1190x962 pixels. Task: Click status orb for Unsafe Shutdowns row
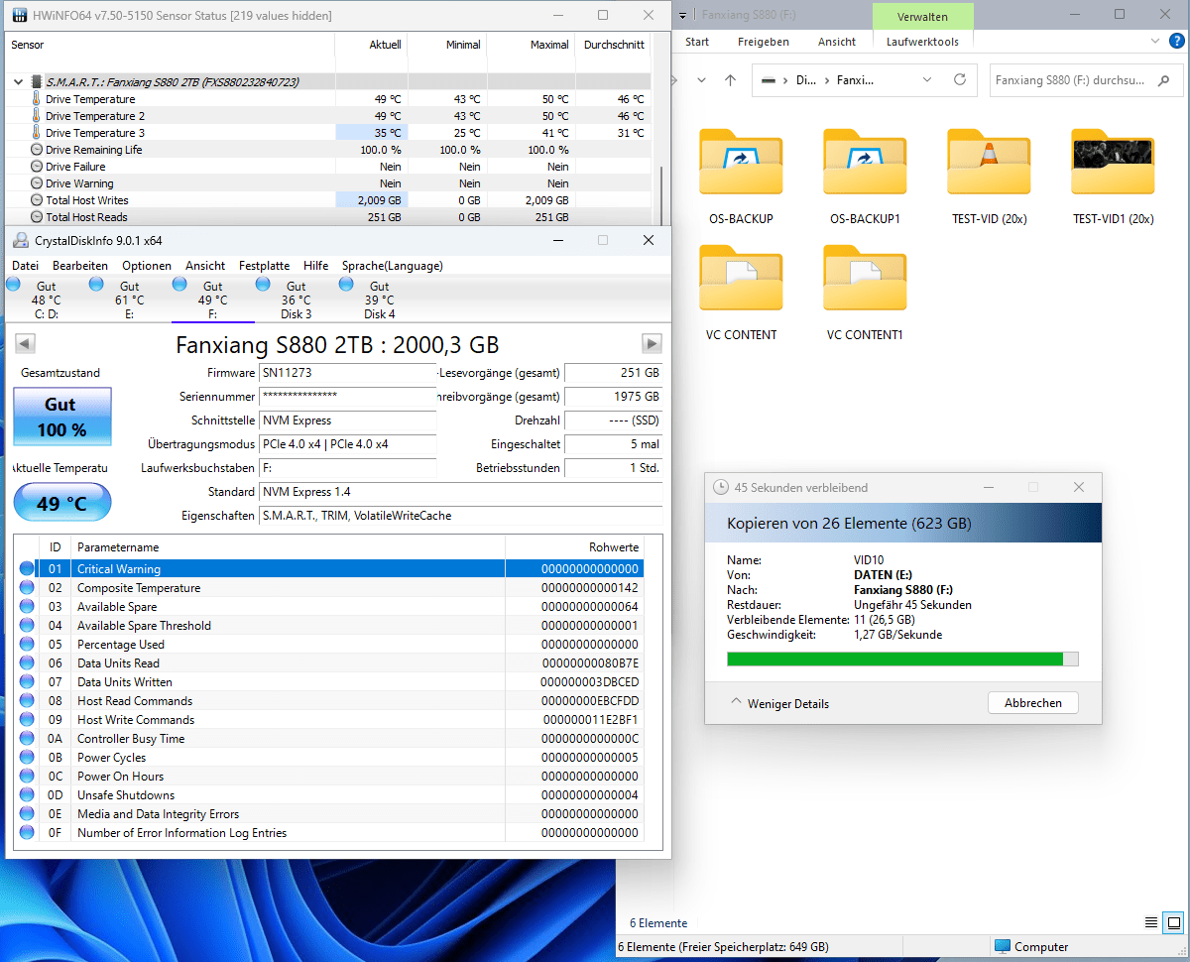click(x=27, y=795)
